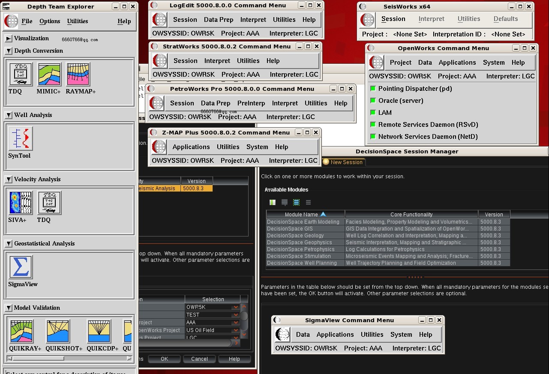
Task: Click the LAM green status indicator
Action: (x=373, y=113)
